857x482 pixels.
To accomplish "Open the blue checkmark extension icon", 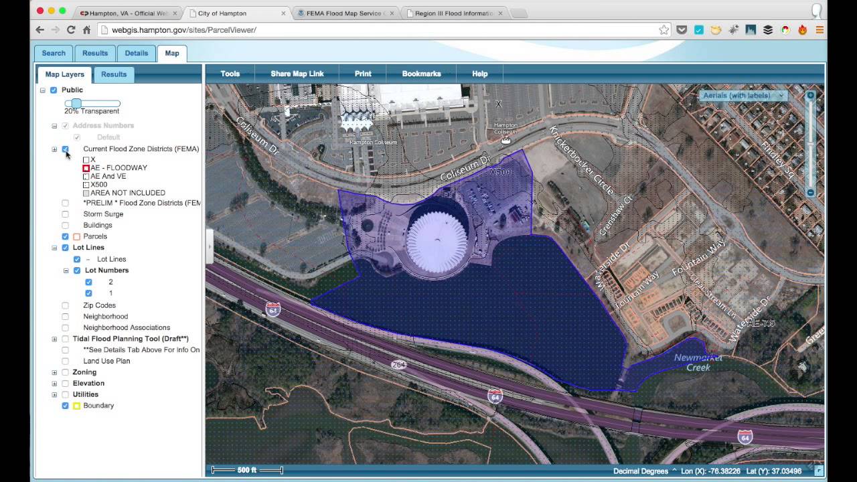I will point(699,30).
